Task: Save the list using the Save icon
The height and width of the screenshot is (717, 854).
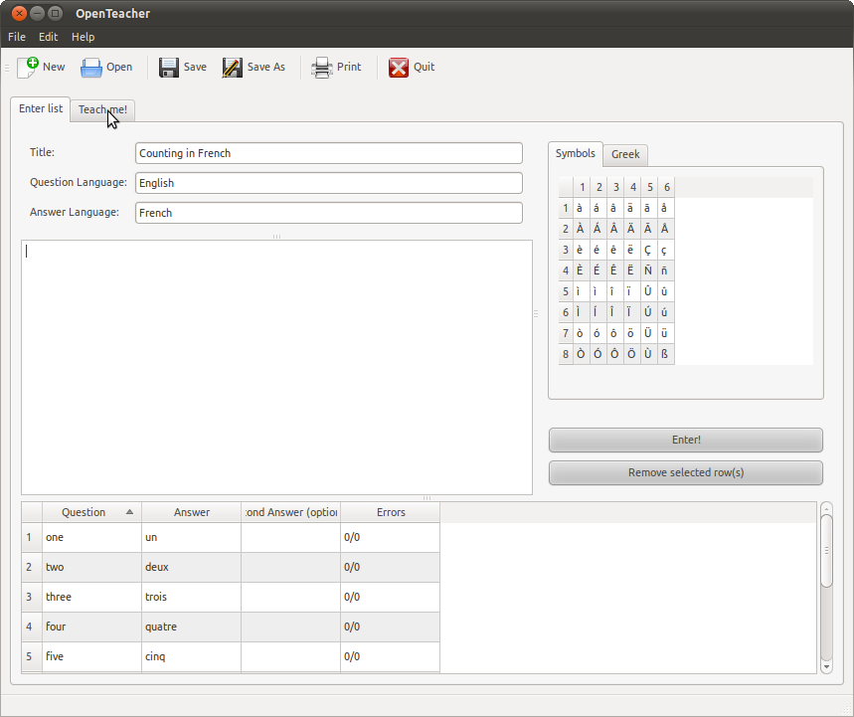Action: pos(169,68)
